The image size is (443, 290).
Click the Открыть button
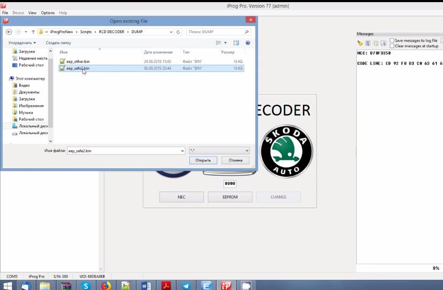pos(203,160)
